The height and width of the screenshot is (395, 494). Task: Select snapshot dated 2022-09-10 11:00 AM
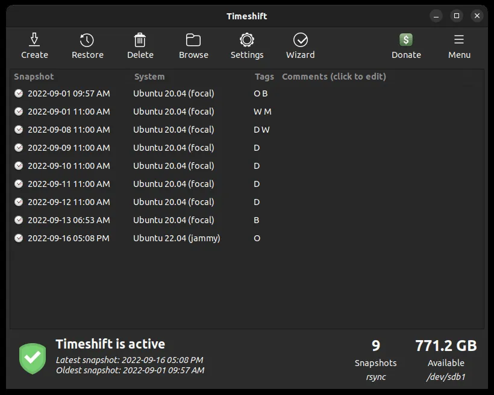click(x=69, y=166)
